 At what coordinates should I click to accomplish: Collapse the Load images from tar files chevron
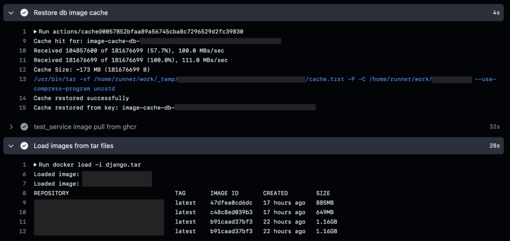tap(11, 146)
